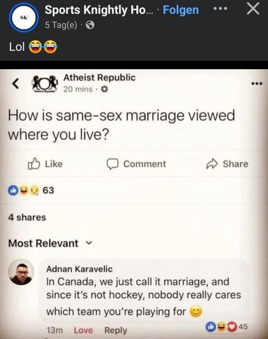Click Adnan Karavelic's name
This screenshot has height=339, width=268.
(79, 269)
